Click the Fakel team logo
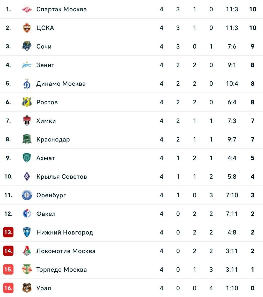The height and width of the screenshot is (297, 263). pos(27,214)
